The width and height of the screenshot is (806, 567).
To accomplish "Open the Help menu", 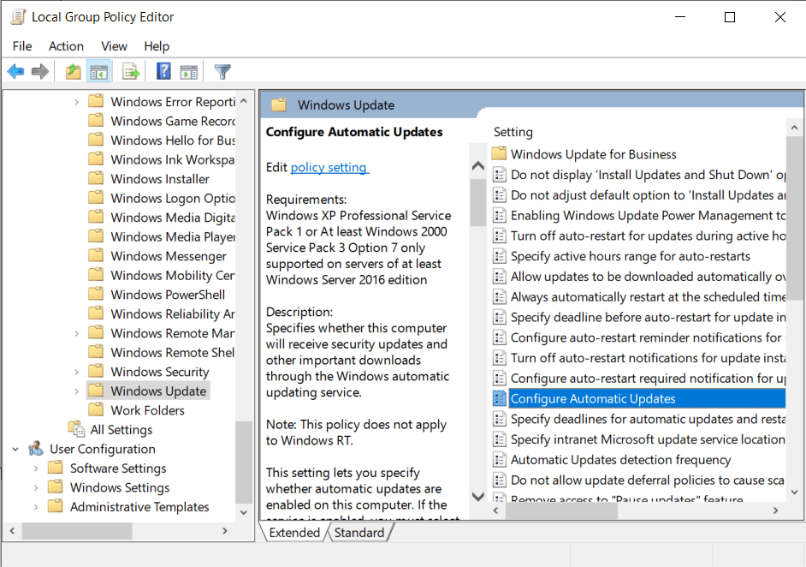I will 157,46.
